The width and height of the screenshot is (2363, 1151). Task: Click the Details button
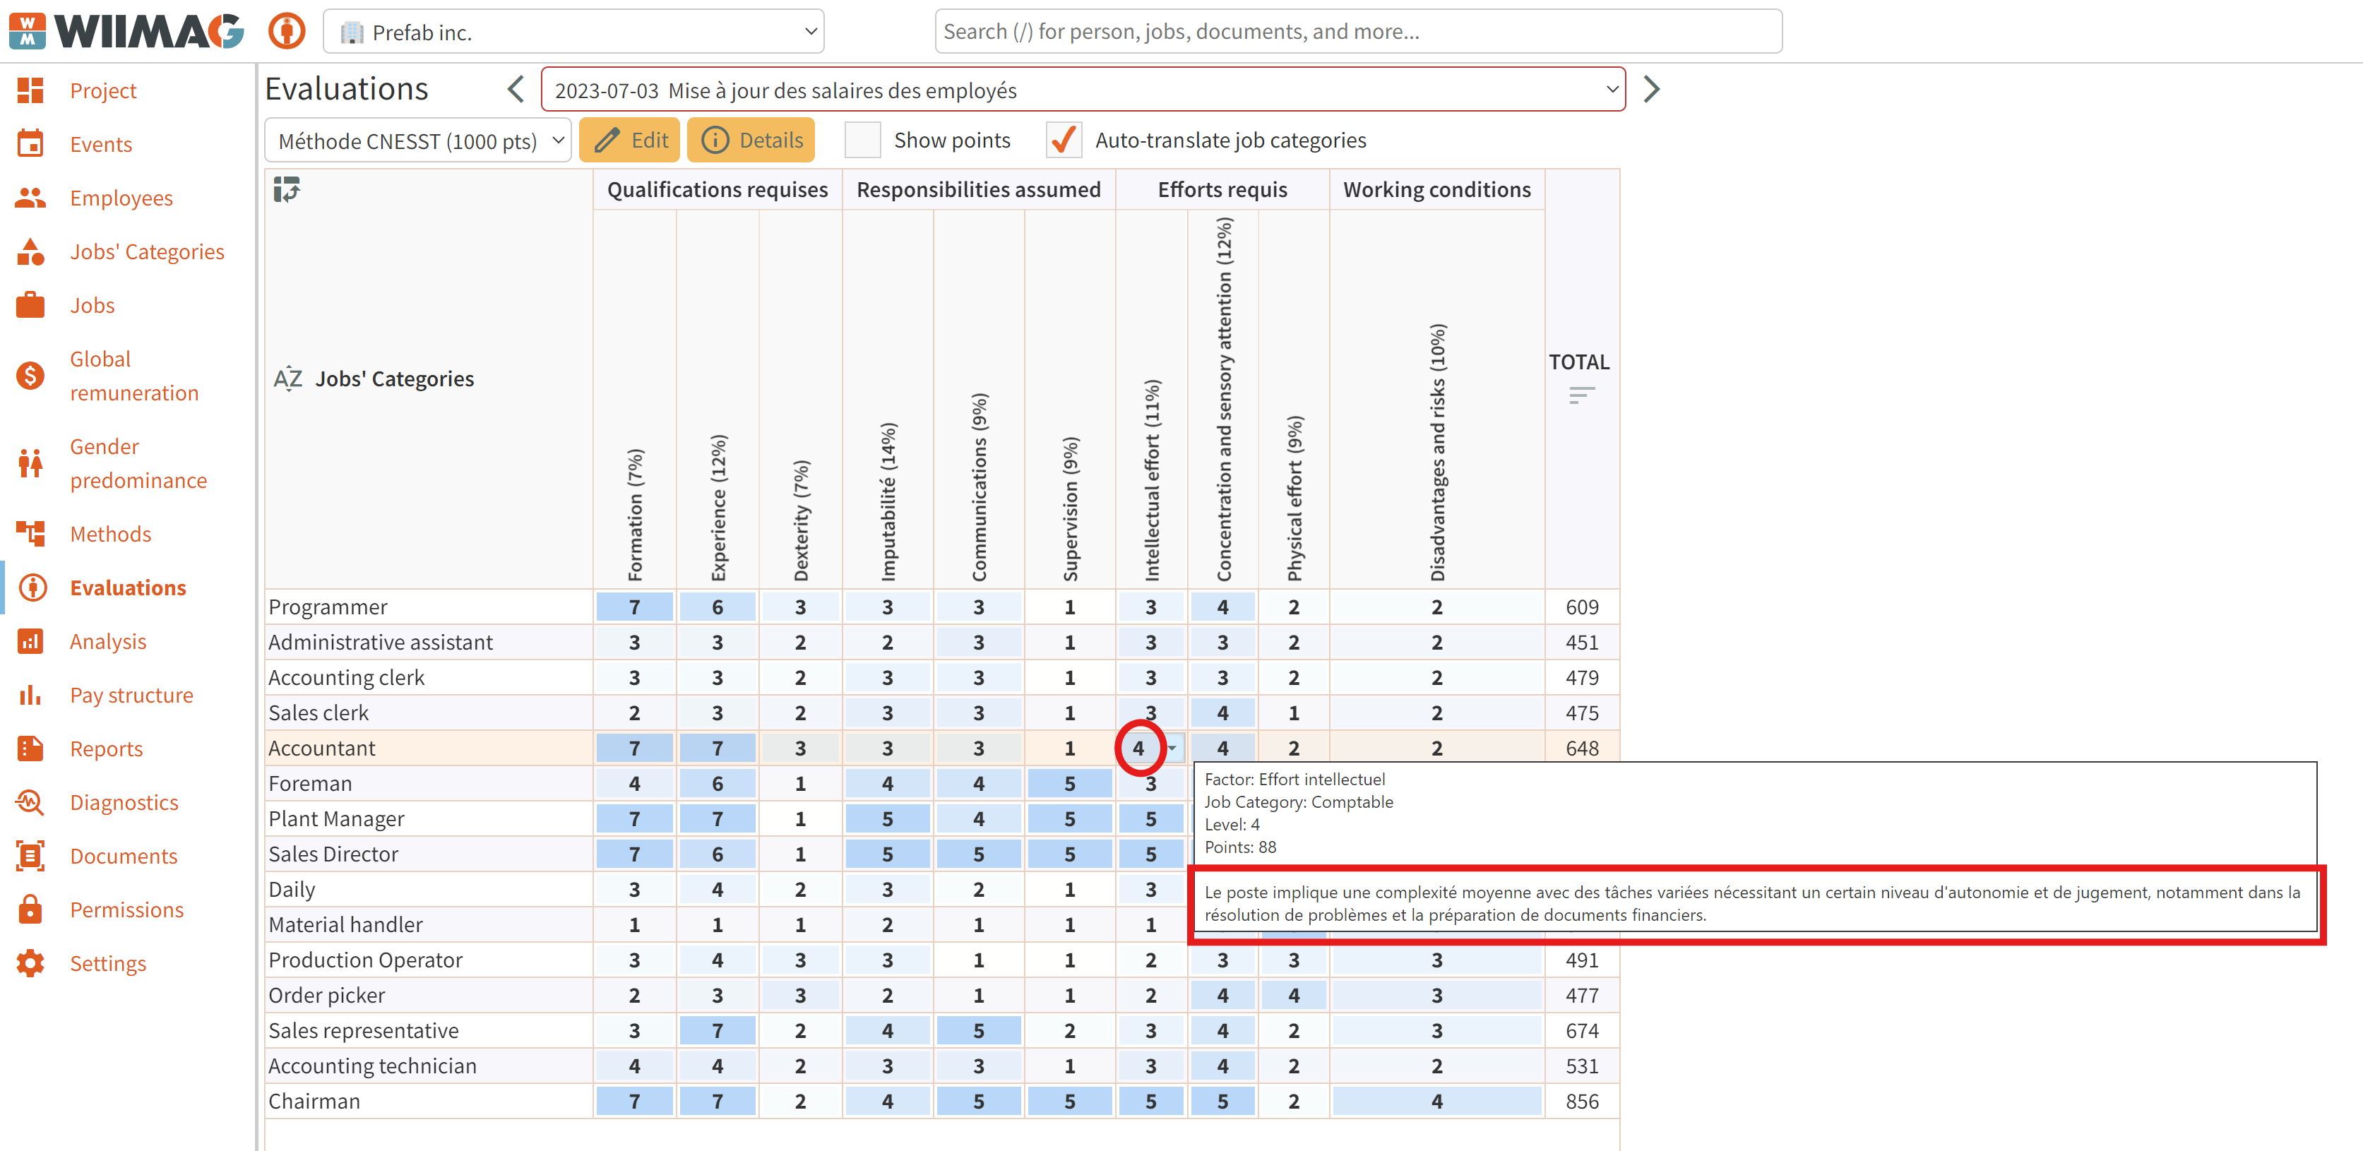click(x=751, y=139)
